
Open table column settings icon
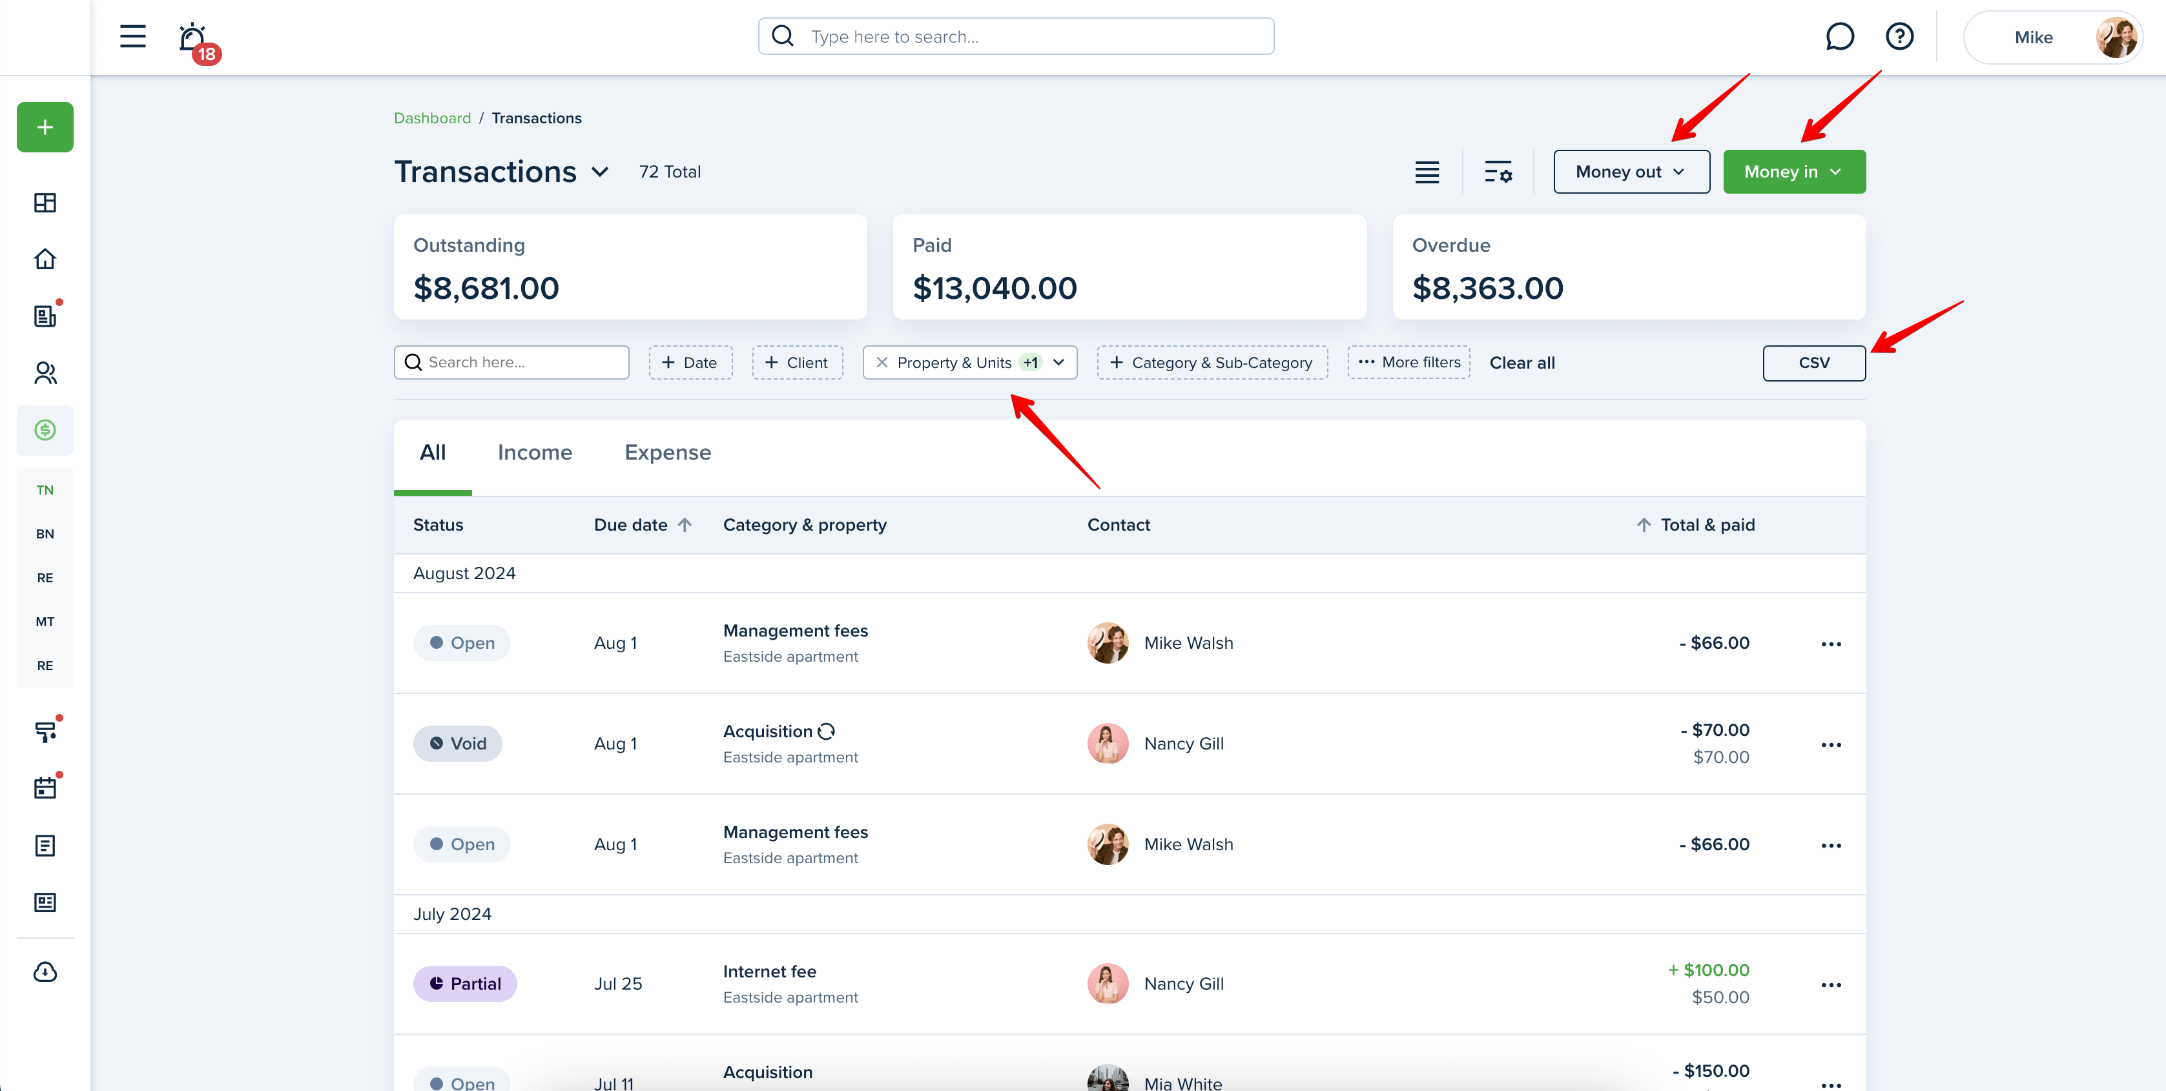pyautogui.click(x=1498, y=172)
